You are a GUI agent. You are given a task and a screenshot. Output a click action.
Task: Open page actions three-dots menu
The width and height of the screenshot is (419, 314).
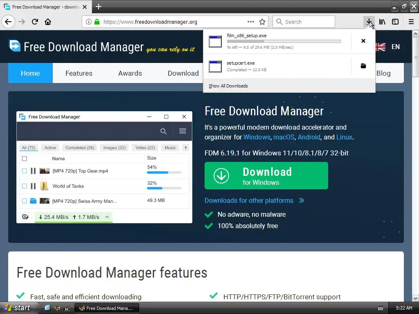click(251, 22)
